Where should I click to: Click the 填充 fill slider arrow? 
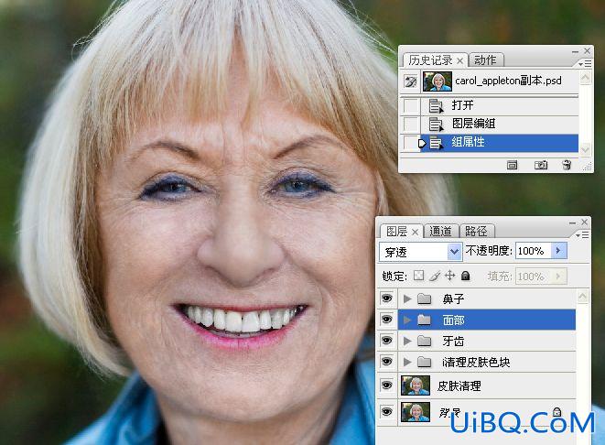[x=558, y=277]
